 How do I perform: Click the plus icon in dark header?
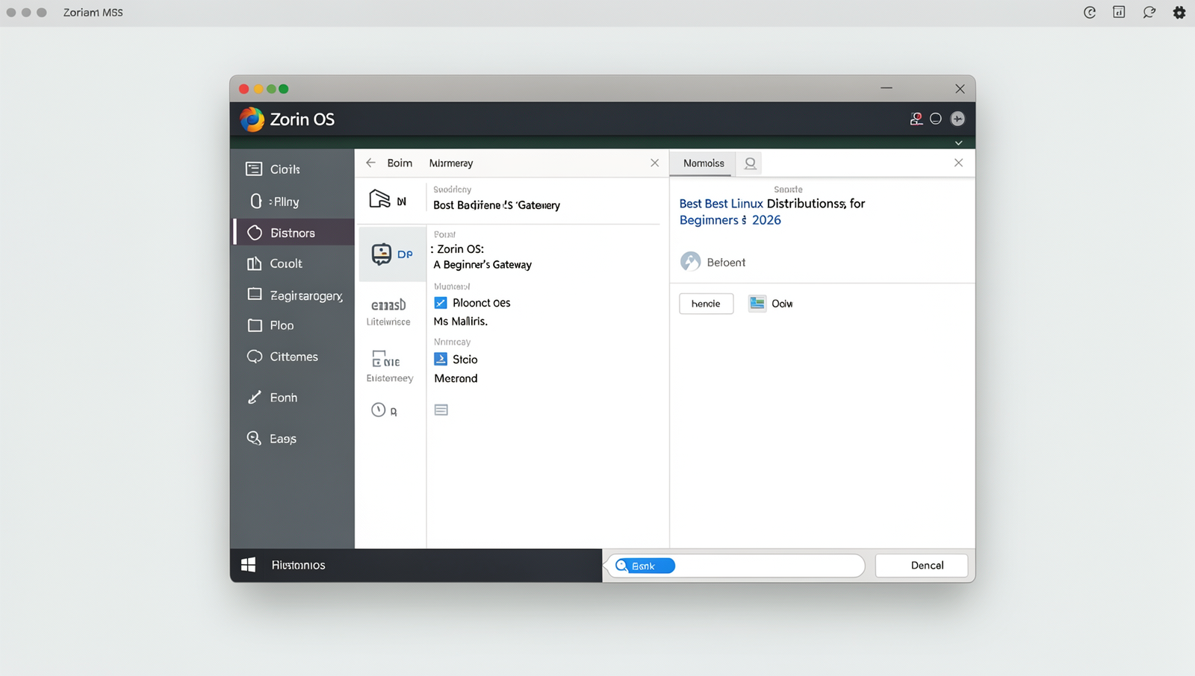tap(957, 119)
